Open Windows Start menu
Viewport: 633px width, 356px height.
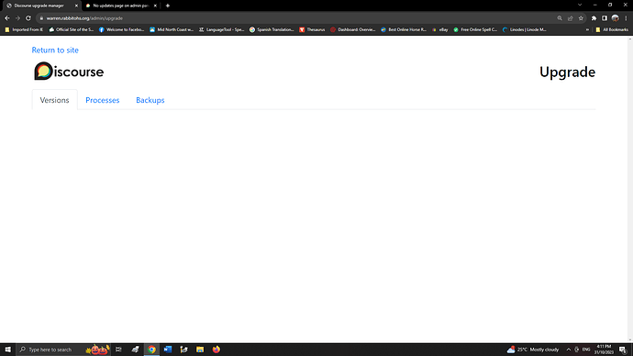tap(7, 350)
